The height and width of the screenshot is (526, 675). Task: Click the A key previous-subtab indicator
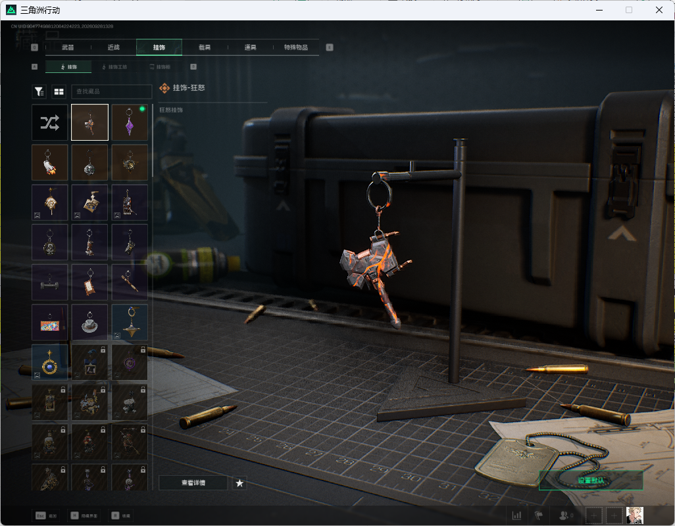coord(35,66)
